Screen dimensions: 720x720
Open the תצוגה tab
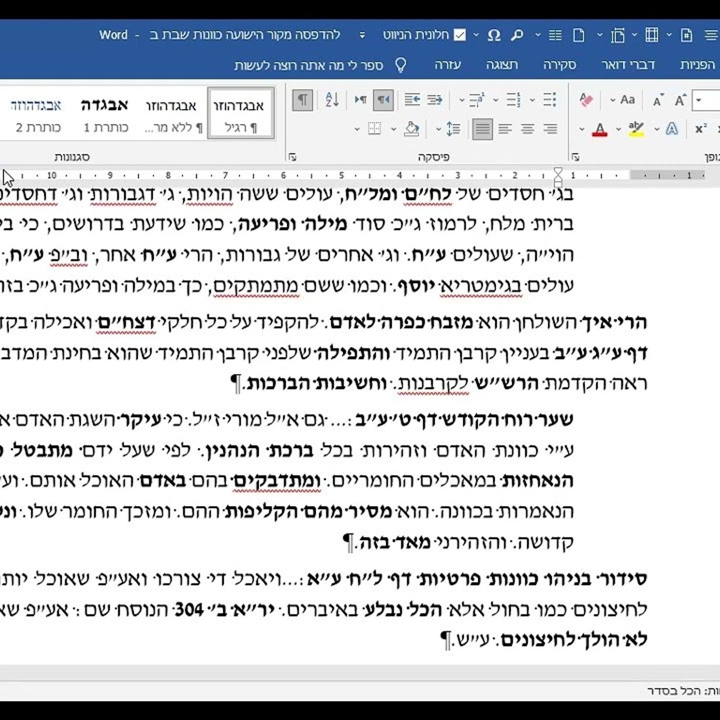502,65
